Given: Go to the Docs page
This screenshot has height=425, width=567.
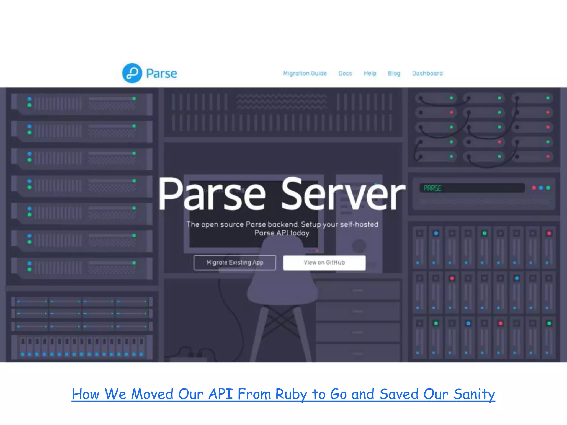Looking at the screenshot, I should [345, 73].
